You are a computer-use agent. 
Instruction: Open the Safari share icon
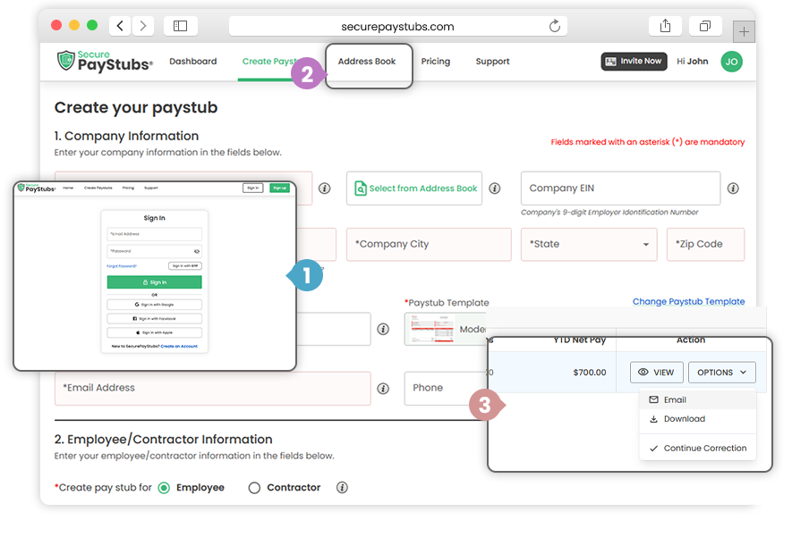(665, 26)
